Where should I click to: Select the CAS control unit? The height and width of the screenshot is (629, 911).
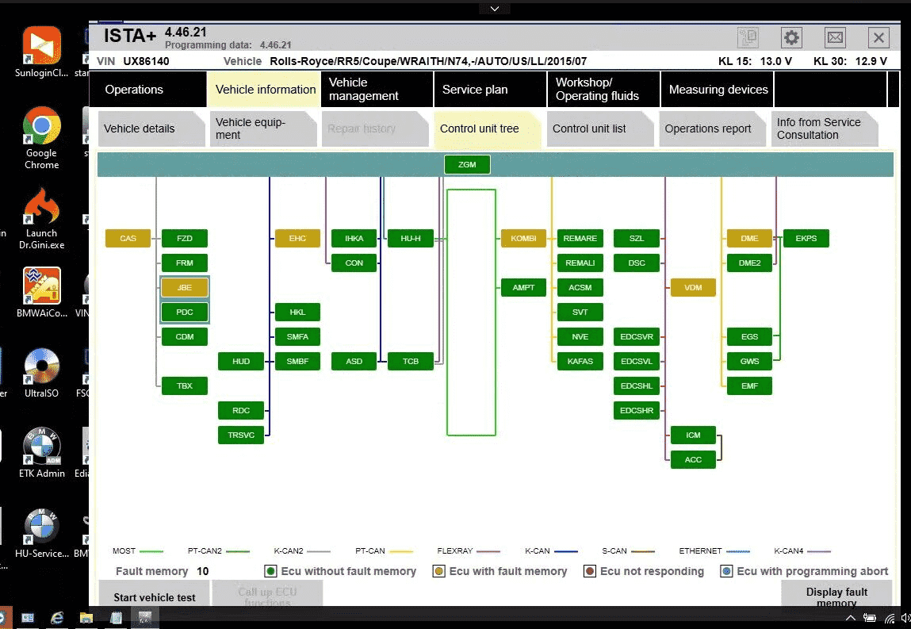(x=128, y=238)
